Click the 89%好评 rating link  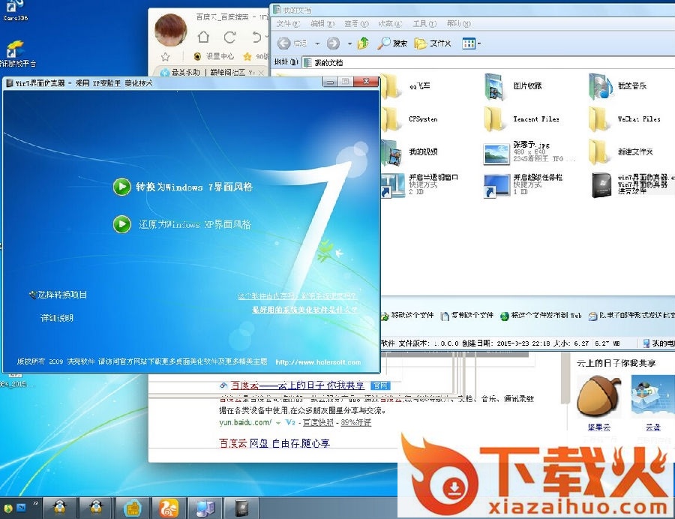pyautogui.click(x=355, y=422)
